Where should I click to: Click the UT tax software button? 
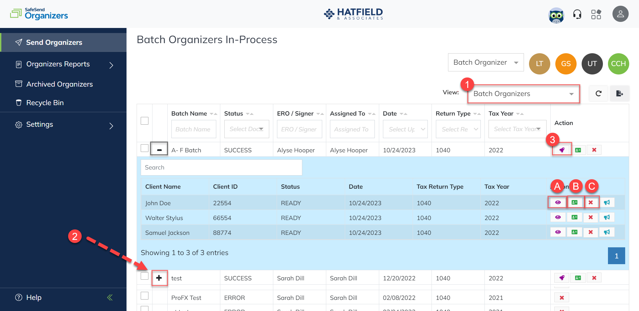click(592, 64)
